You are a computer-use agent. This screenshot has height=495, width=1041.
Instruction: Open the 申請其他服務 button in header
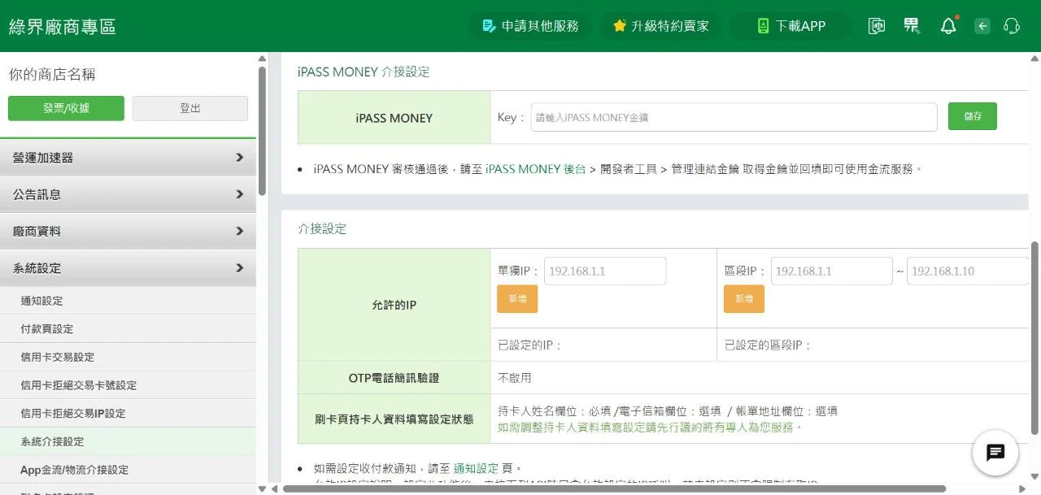[529, 26]
